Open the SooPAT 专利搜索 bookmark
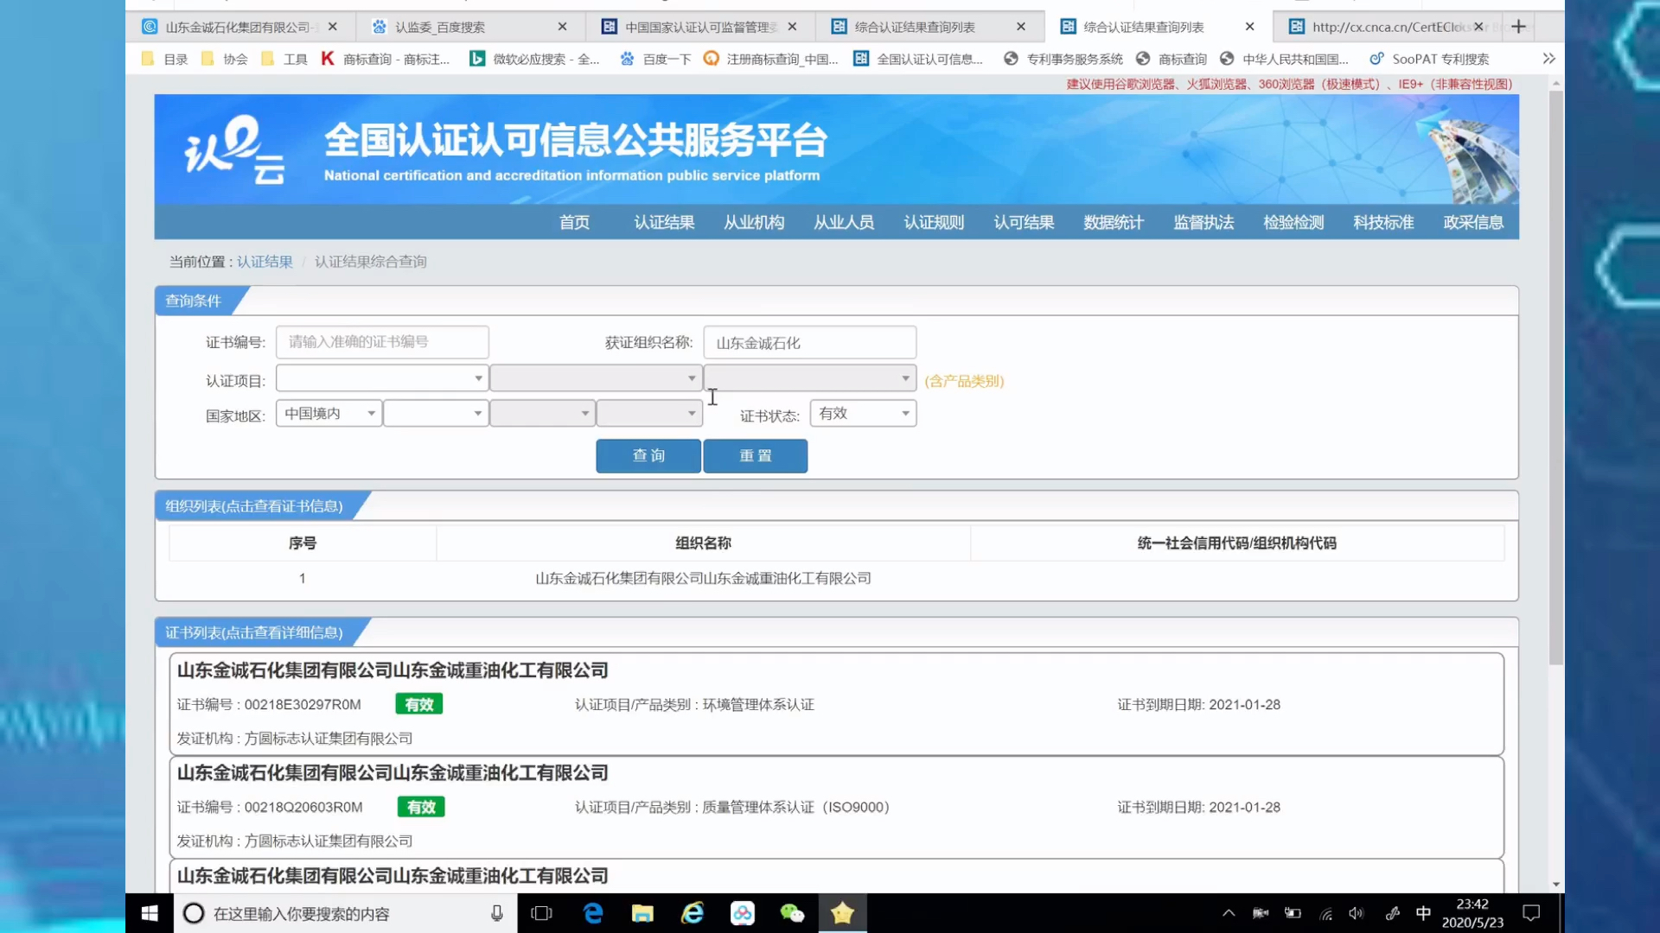Image resolution: width=1660 pixels, height=933 pixels. click(1429, 59)
